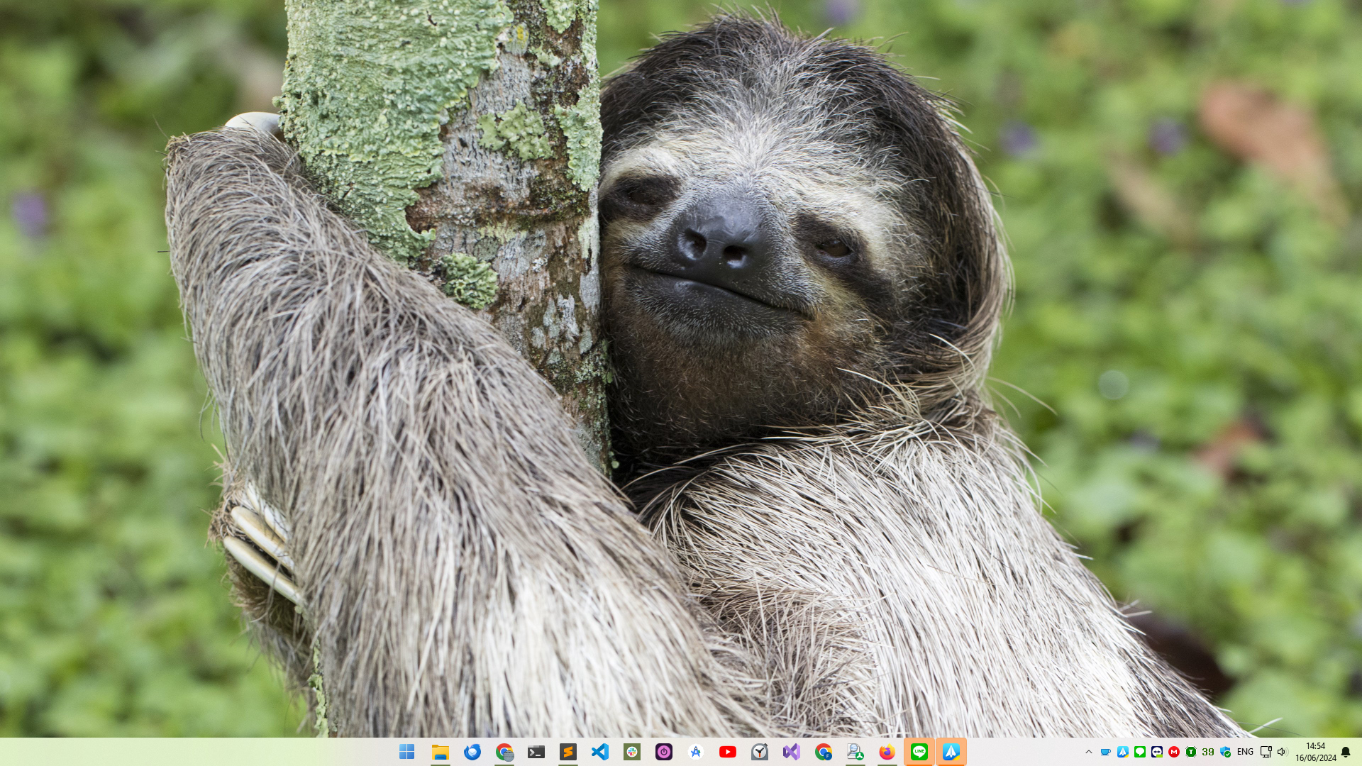1362x766 pixels.
Task: Open Windows Security shield in the tray
Action: [1225, 752]
